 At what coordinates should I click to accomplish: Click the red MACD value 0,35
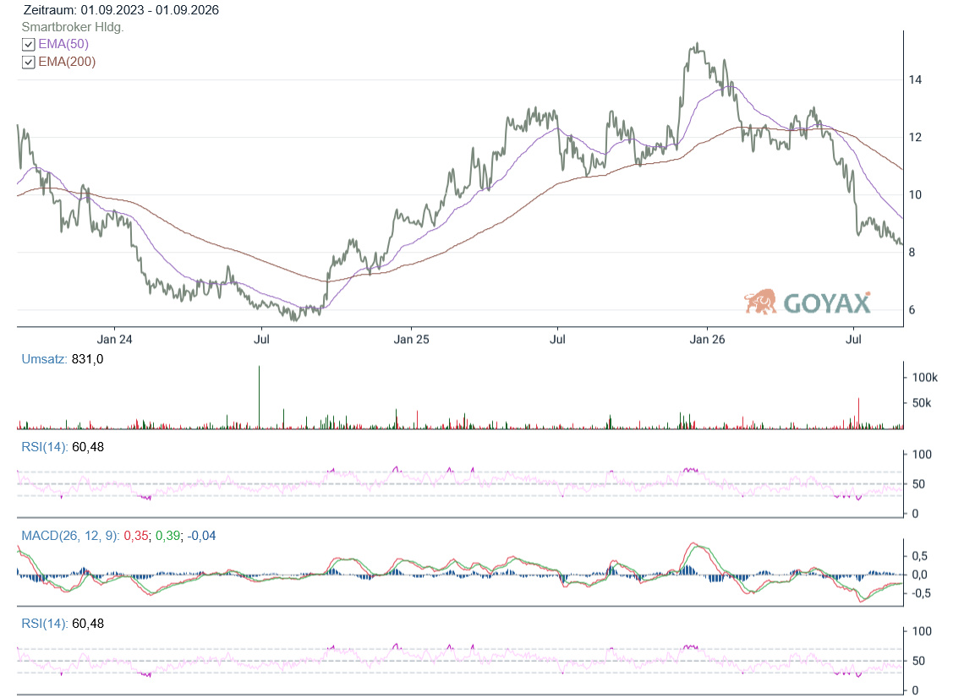[x=136, y=536]
